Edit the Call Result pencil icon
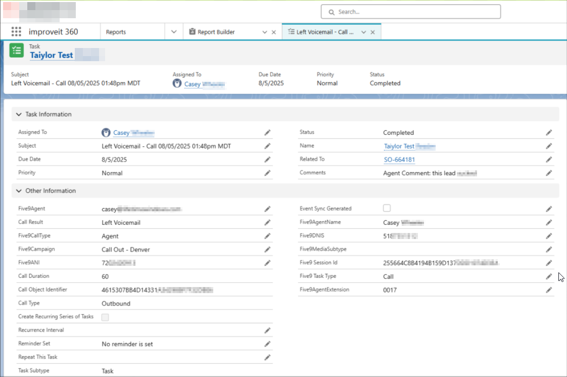The width and height of the screenshot is (567, 377). coord(267,223)
